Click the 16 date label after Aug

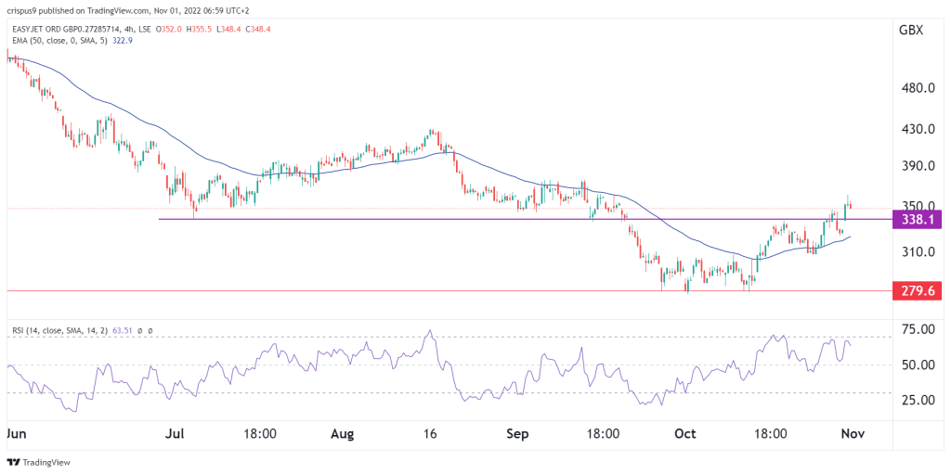click(431, 435)
